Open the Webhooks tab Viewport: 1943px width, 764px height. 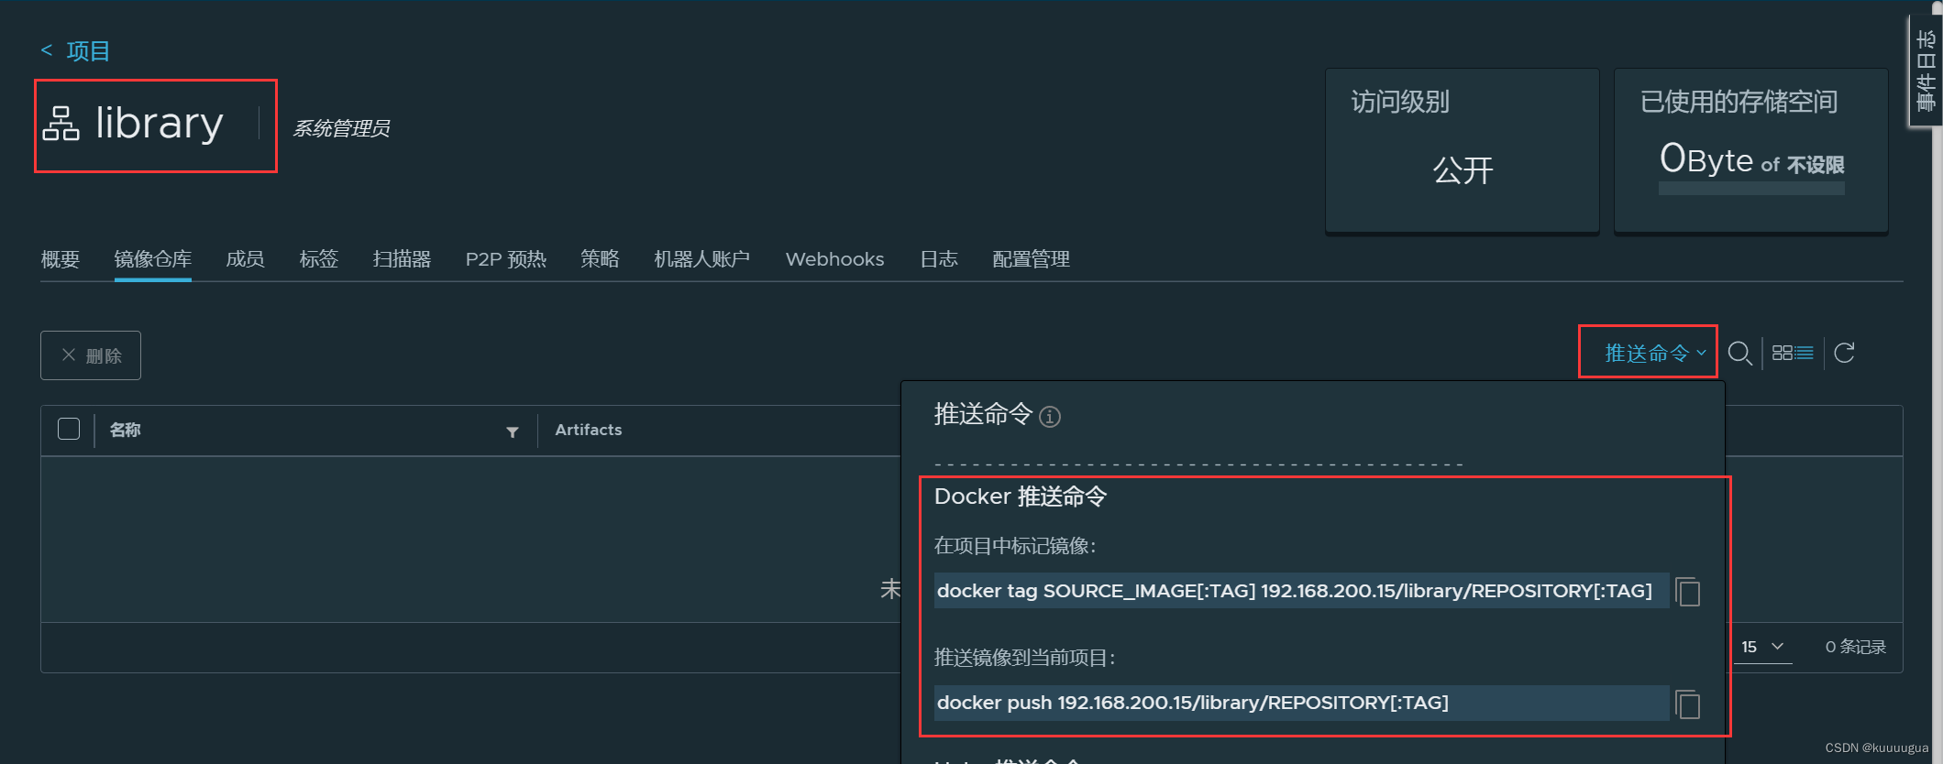pos(834,259)
